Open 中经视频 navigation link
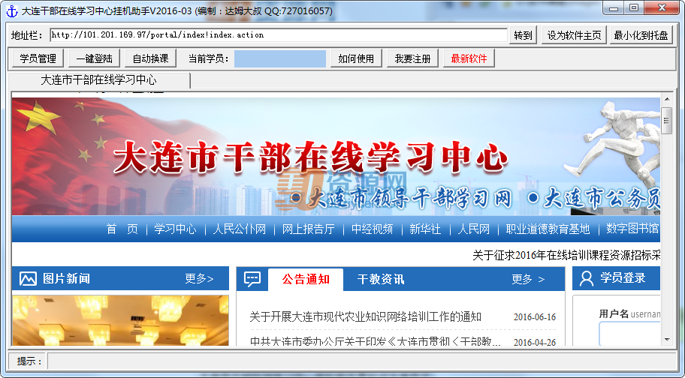The image size is (685, 378). [373, 229]
